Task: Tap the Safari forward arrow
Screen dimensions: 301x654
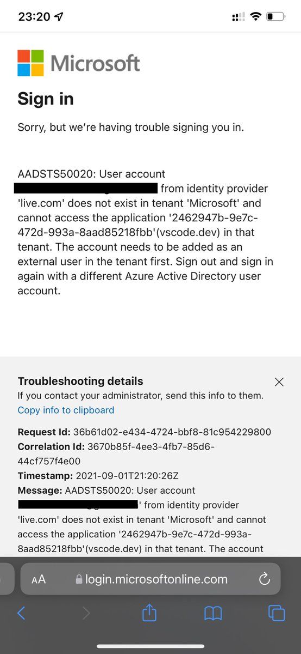Action: (86, 613)
